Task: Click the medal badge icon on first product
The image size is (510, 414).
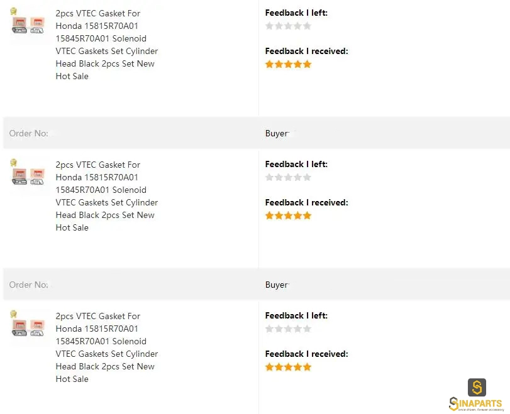Action: (x=13, y=11)
